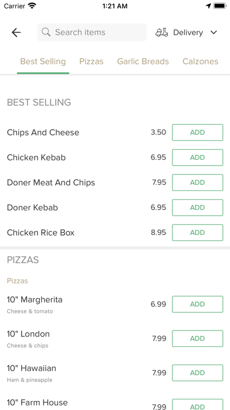Focus the Search items field
Image resolution: width=230 pixels, height=410 pixels.
click(x=92, y=32)
